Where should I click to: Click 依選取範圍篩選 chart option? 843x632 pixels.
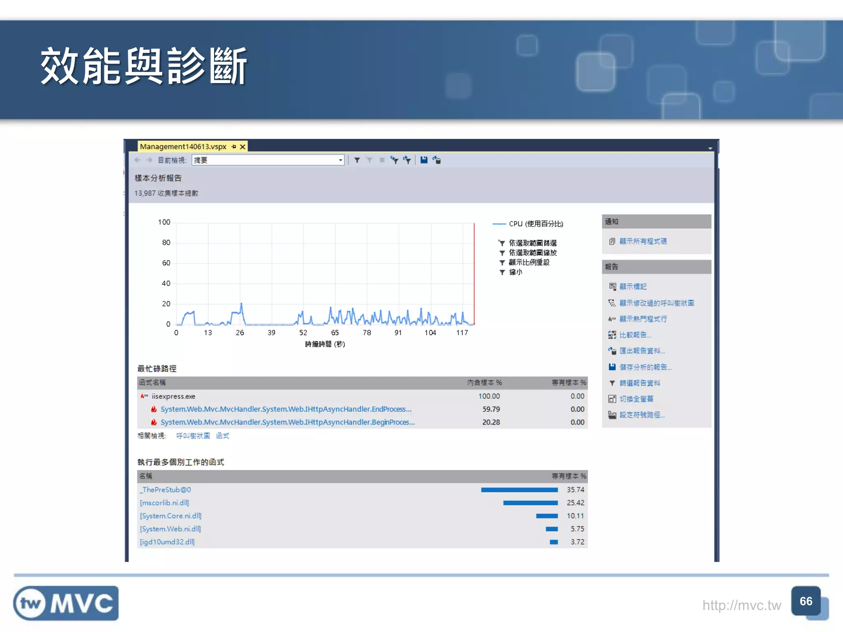533,243
